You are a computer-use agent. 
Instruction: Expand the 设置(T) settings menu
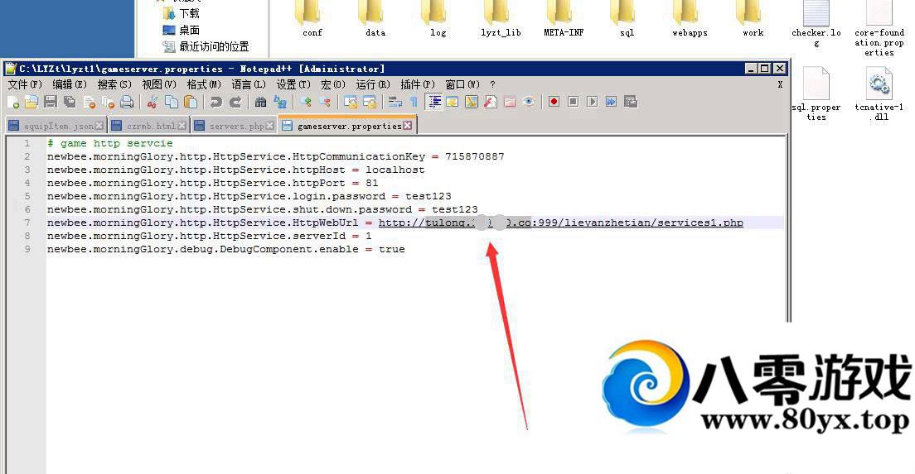293,84
